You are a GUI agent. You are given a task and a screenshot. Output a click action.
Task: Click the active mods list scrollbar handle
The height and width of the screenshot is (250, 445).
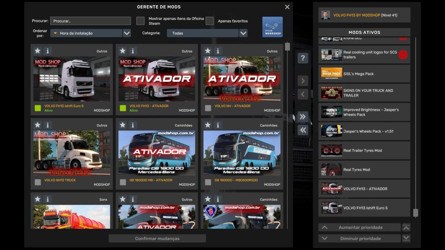point(415,213)
